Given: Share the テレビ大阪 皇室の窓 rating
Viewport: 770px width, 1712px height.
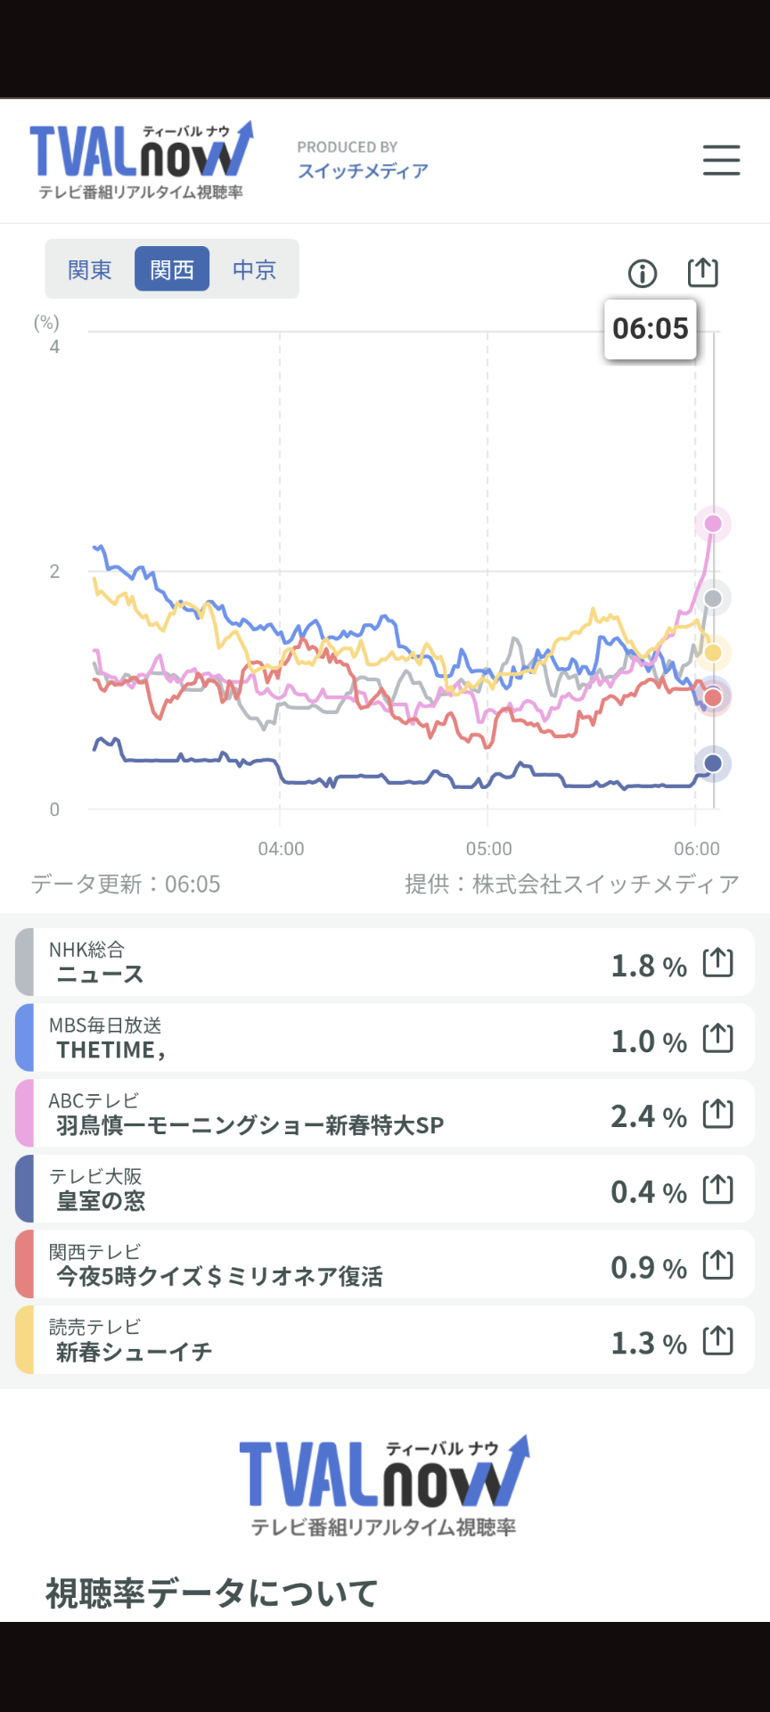Looking at the screenshot, I should [x=717, y=1189].
